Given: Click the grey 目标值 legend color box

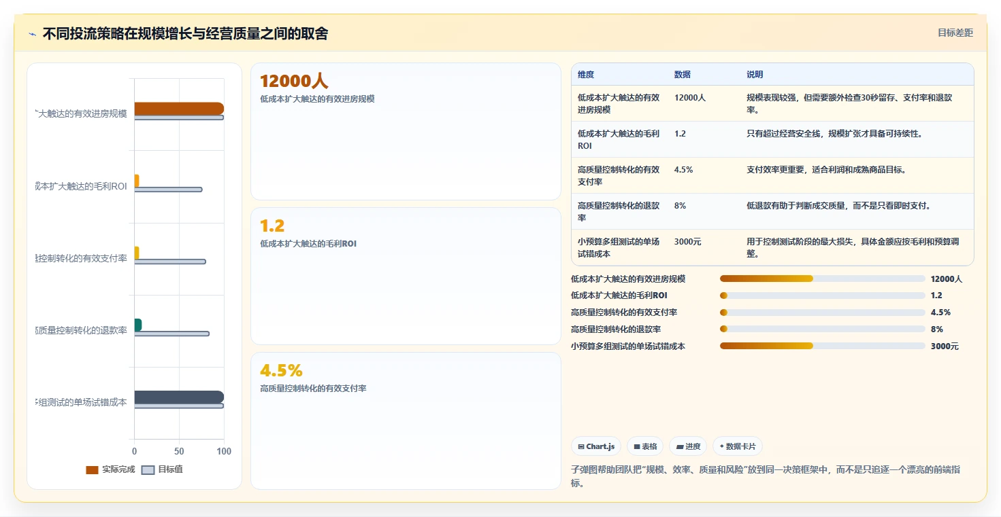Looking at the screenshot, I should pos(148,470).
